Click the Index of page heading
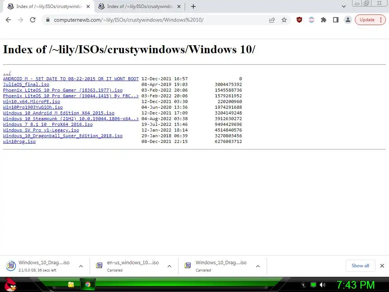389x292 pixels. click(x=129, y=49)
